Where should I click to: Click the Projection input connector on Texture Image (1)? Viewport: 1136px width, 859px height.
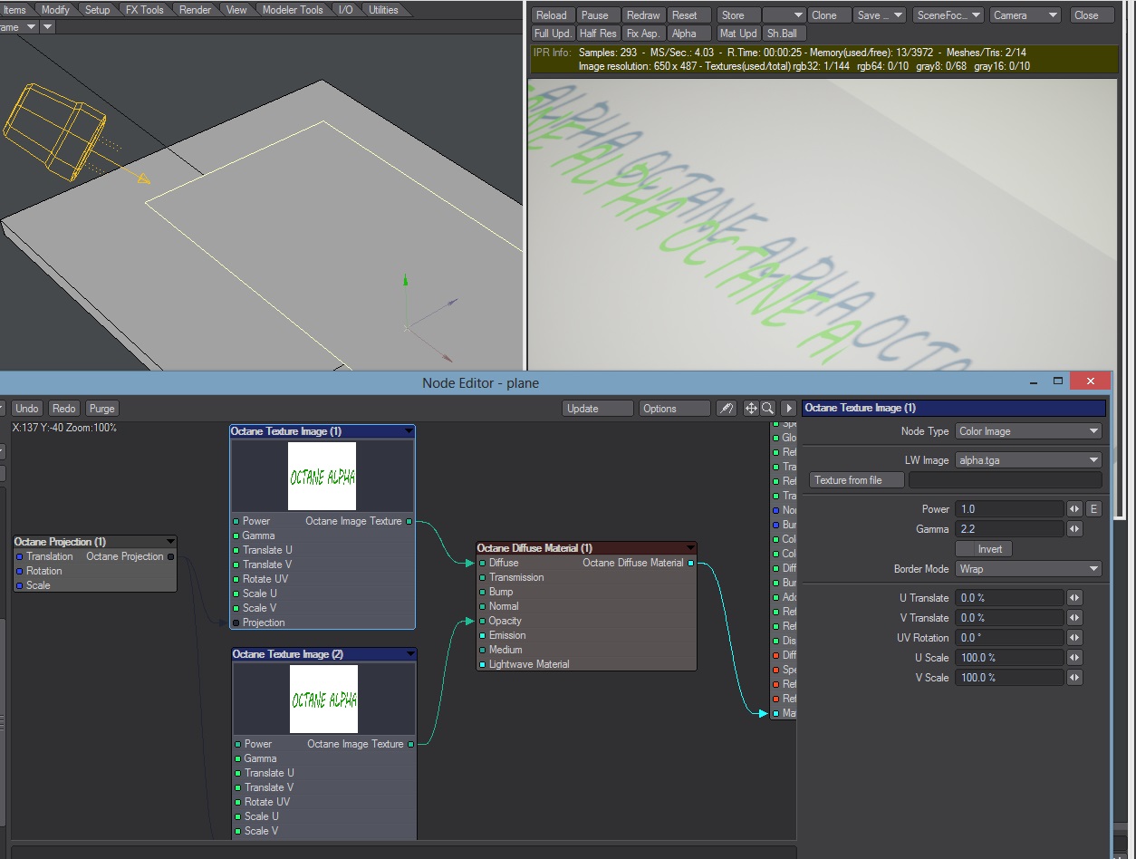point(236,623)
